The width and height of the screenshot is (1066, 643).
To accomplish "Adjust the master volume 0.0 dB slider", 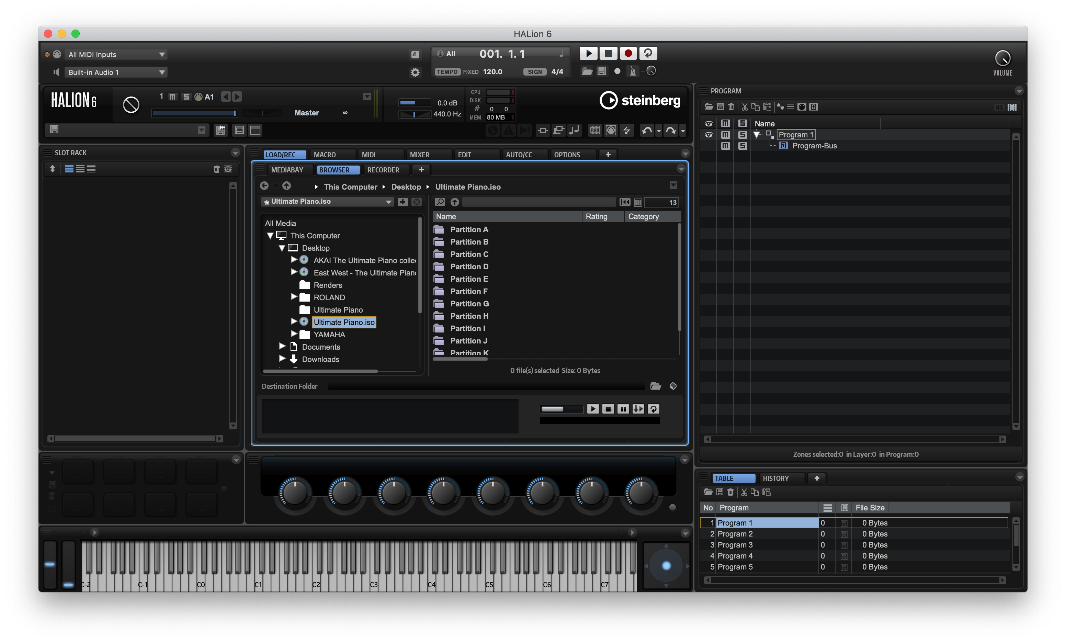I will pos(415,103).
